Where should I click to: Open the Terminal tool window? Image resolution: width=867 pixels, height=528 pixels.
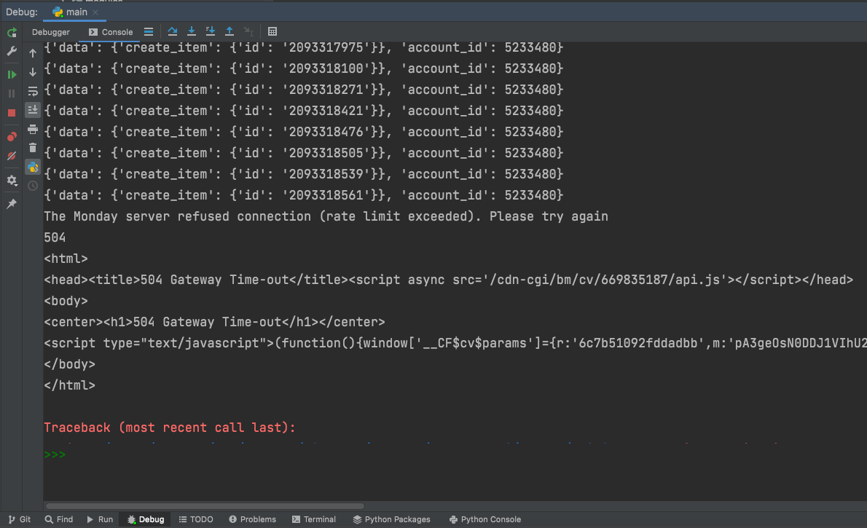click(x=313, y=519)
